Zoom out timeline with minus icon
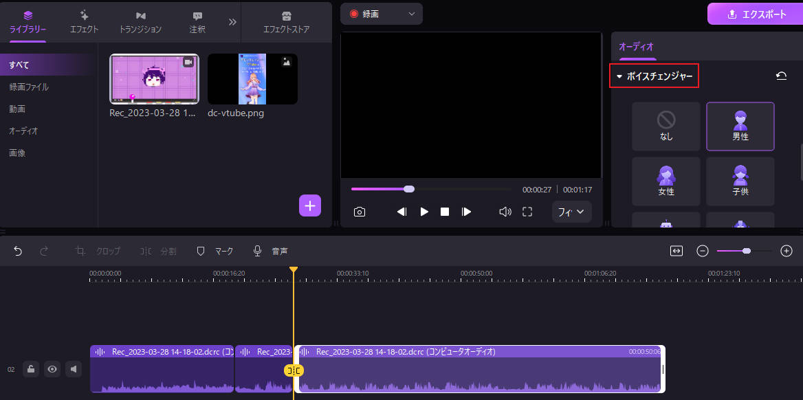The image size is (803, 400). (x=703, y=251)
